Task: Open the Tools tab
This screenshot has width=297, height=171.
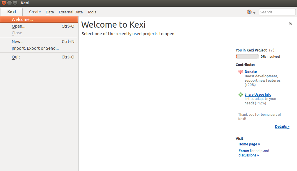Action: click(x=92, y=12)
